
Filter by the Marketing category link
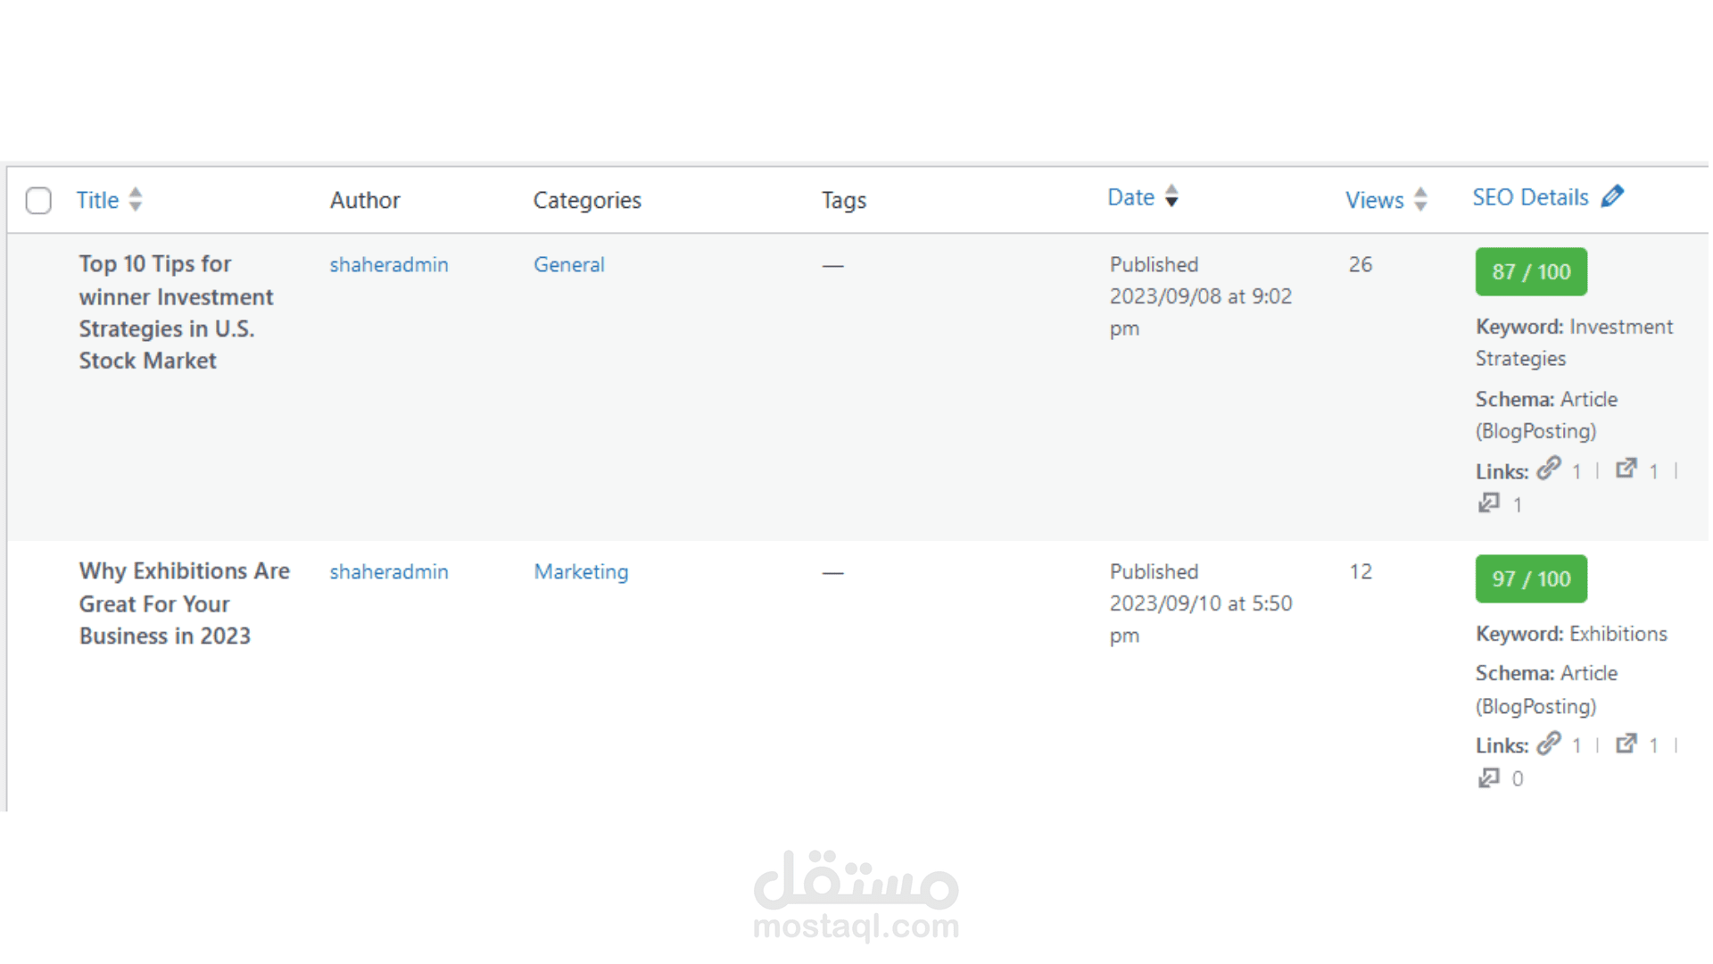coord(581,571)
